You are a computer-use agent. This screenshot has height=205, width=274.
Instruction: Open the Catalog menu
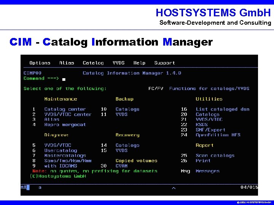[93, 63]
